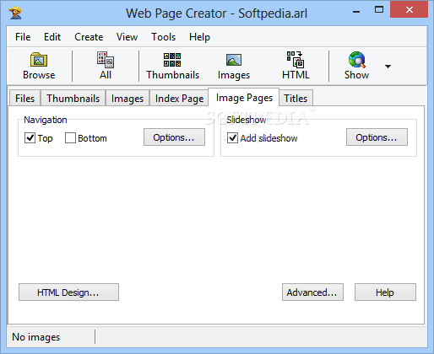This screenshot has height=354, width=434.
Task: Open Navigation Options button
Action: [x=174, y=137]
